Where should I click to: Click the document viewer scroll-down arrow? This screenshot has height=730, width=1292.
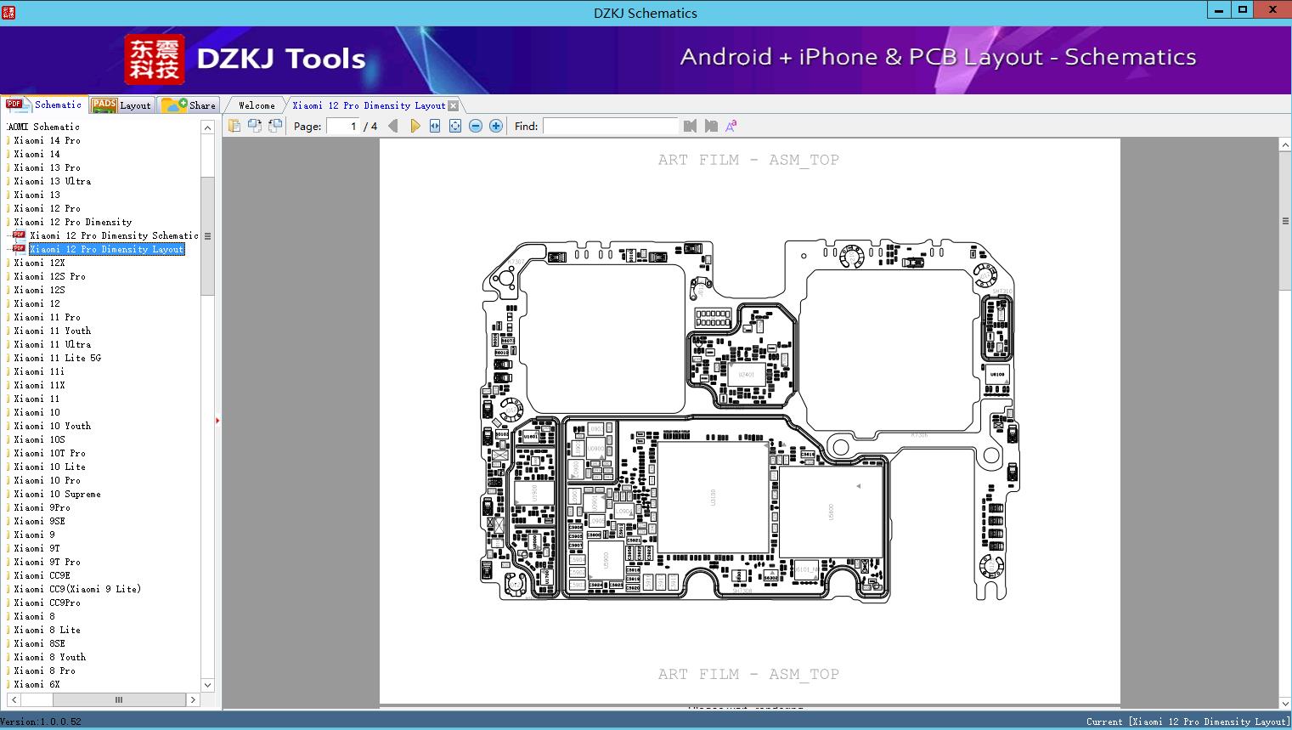(1285, 703)
